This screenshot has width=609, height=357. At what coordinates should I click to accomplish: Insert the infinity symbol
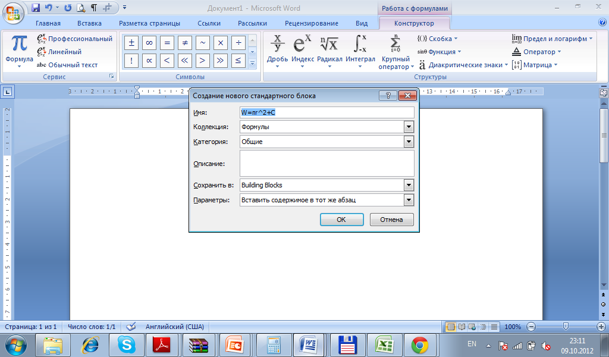pyautogui.click(x=149, y=43)
